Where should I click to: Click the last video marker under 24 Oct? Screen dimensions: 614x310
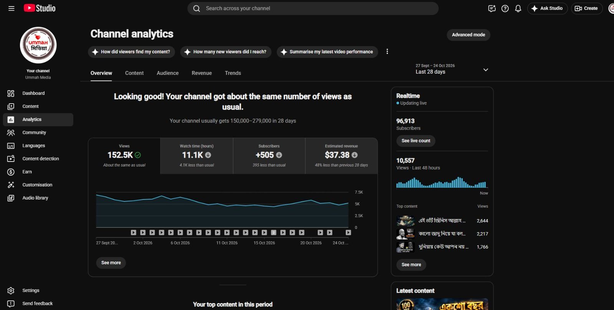pyautogui.click(x=348, y=232)
